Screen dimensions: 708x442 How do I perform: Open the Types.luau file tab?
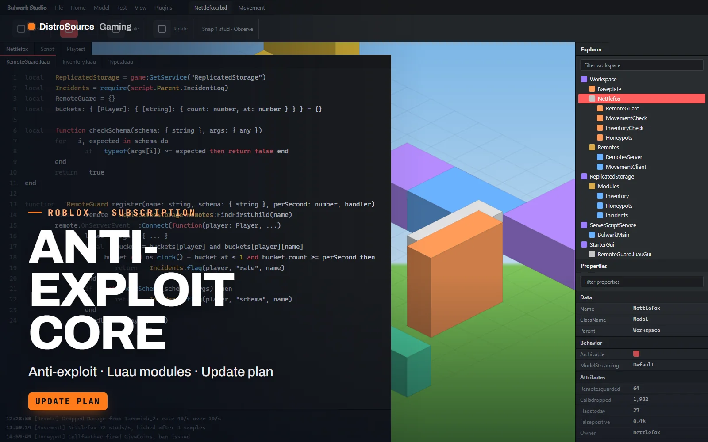121,62
